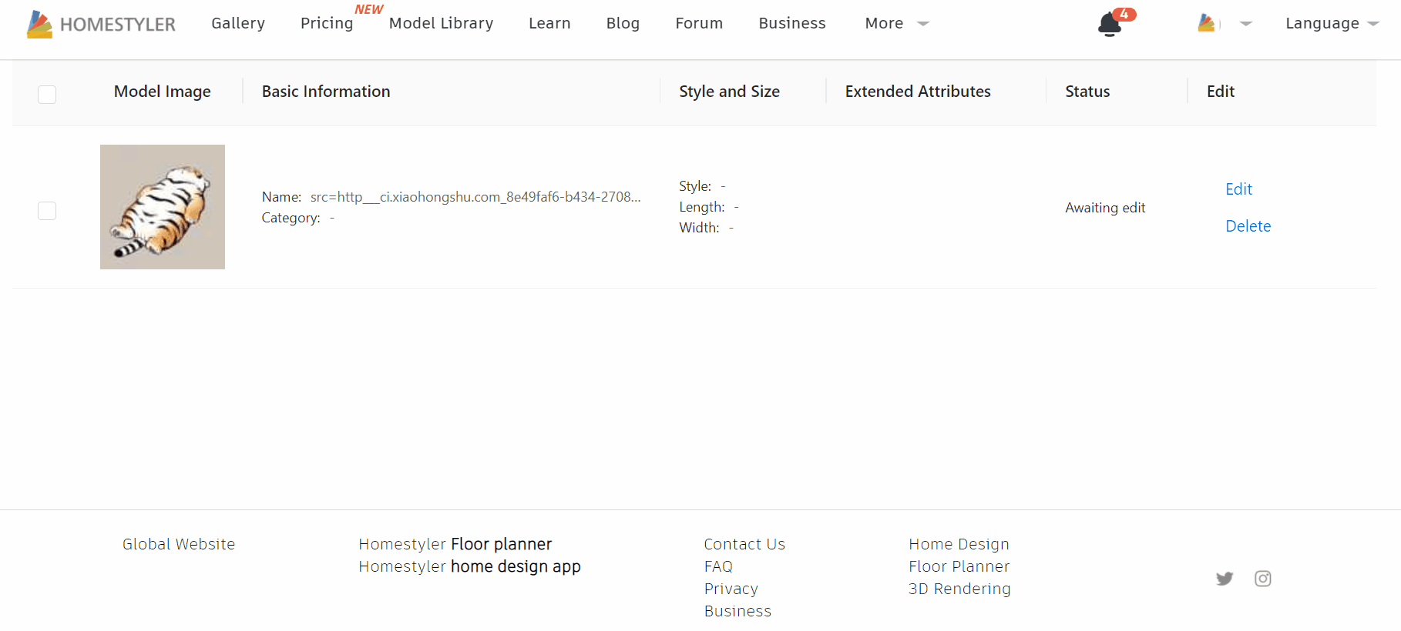Viewport: 1401px width, 631px height.
Task: Click Extended Attributes column header
Action: [918, 92]
